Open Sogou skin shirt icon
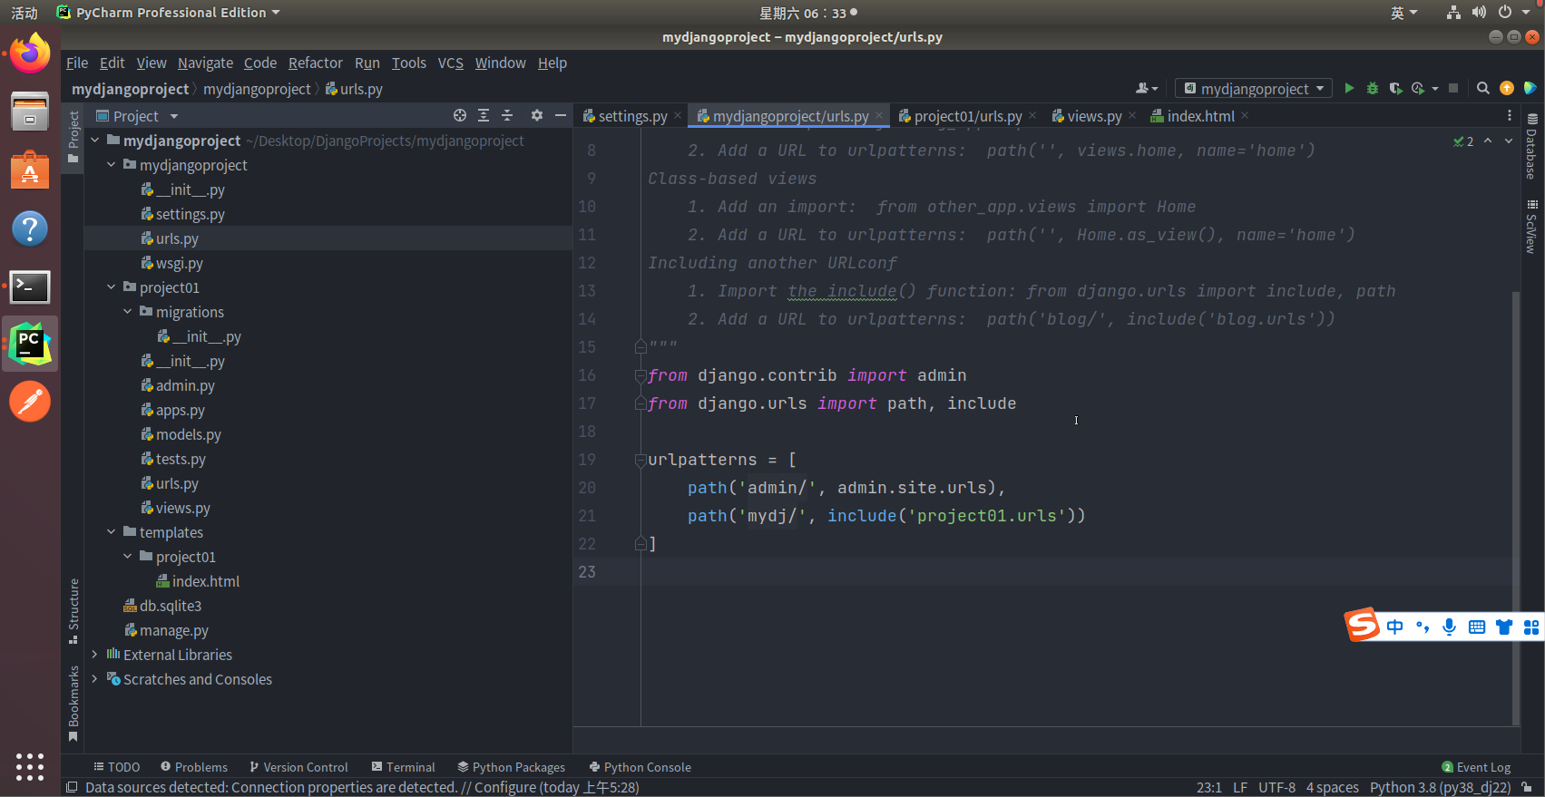The image size is (1545, 797). pos(1504,627)
